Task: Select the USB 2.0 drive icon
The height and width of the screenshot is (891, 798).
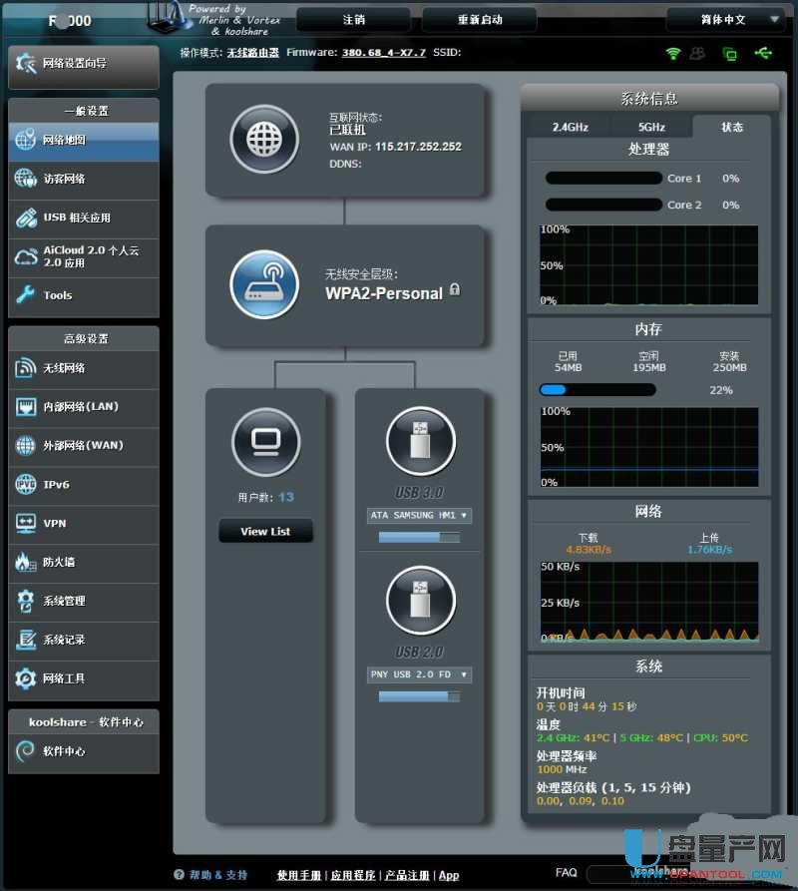Action: click(x=420, y=600)
